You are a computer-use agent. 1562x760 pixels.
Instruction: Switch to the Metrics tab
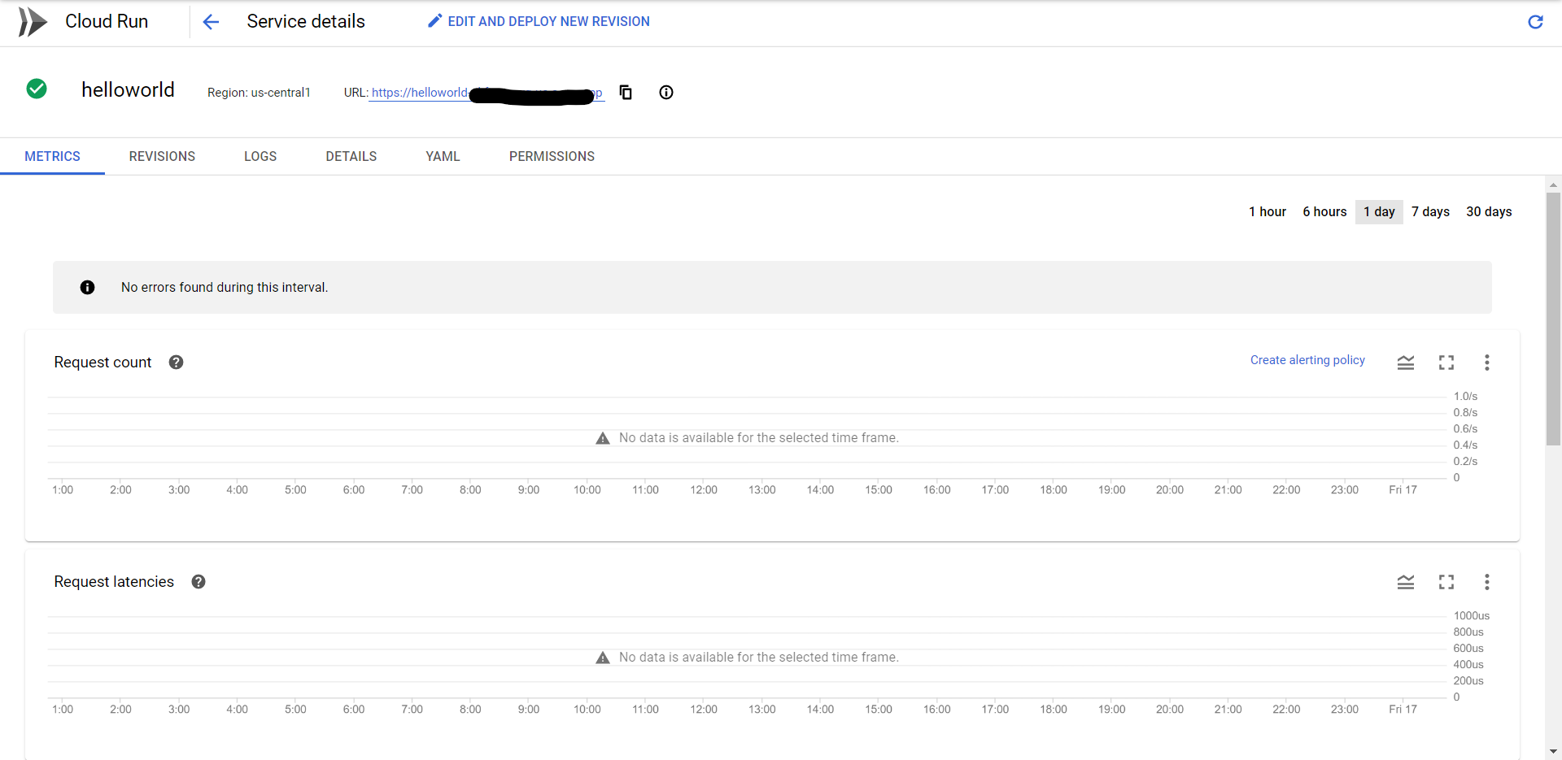[52, 156]
